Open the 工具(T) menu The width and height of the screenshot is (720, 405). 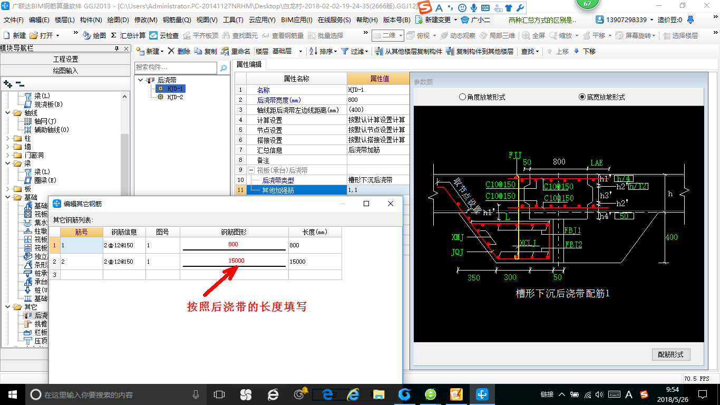coord(233,20)
